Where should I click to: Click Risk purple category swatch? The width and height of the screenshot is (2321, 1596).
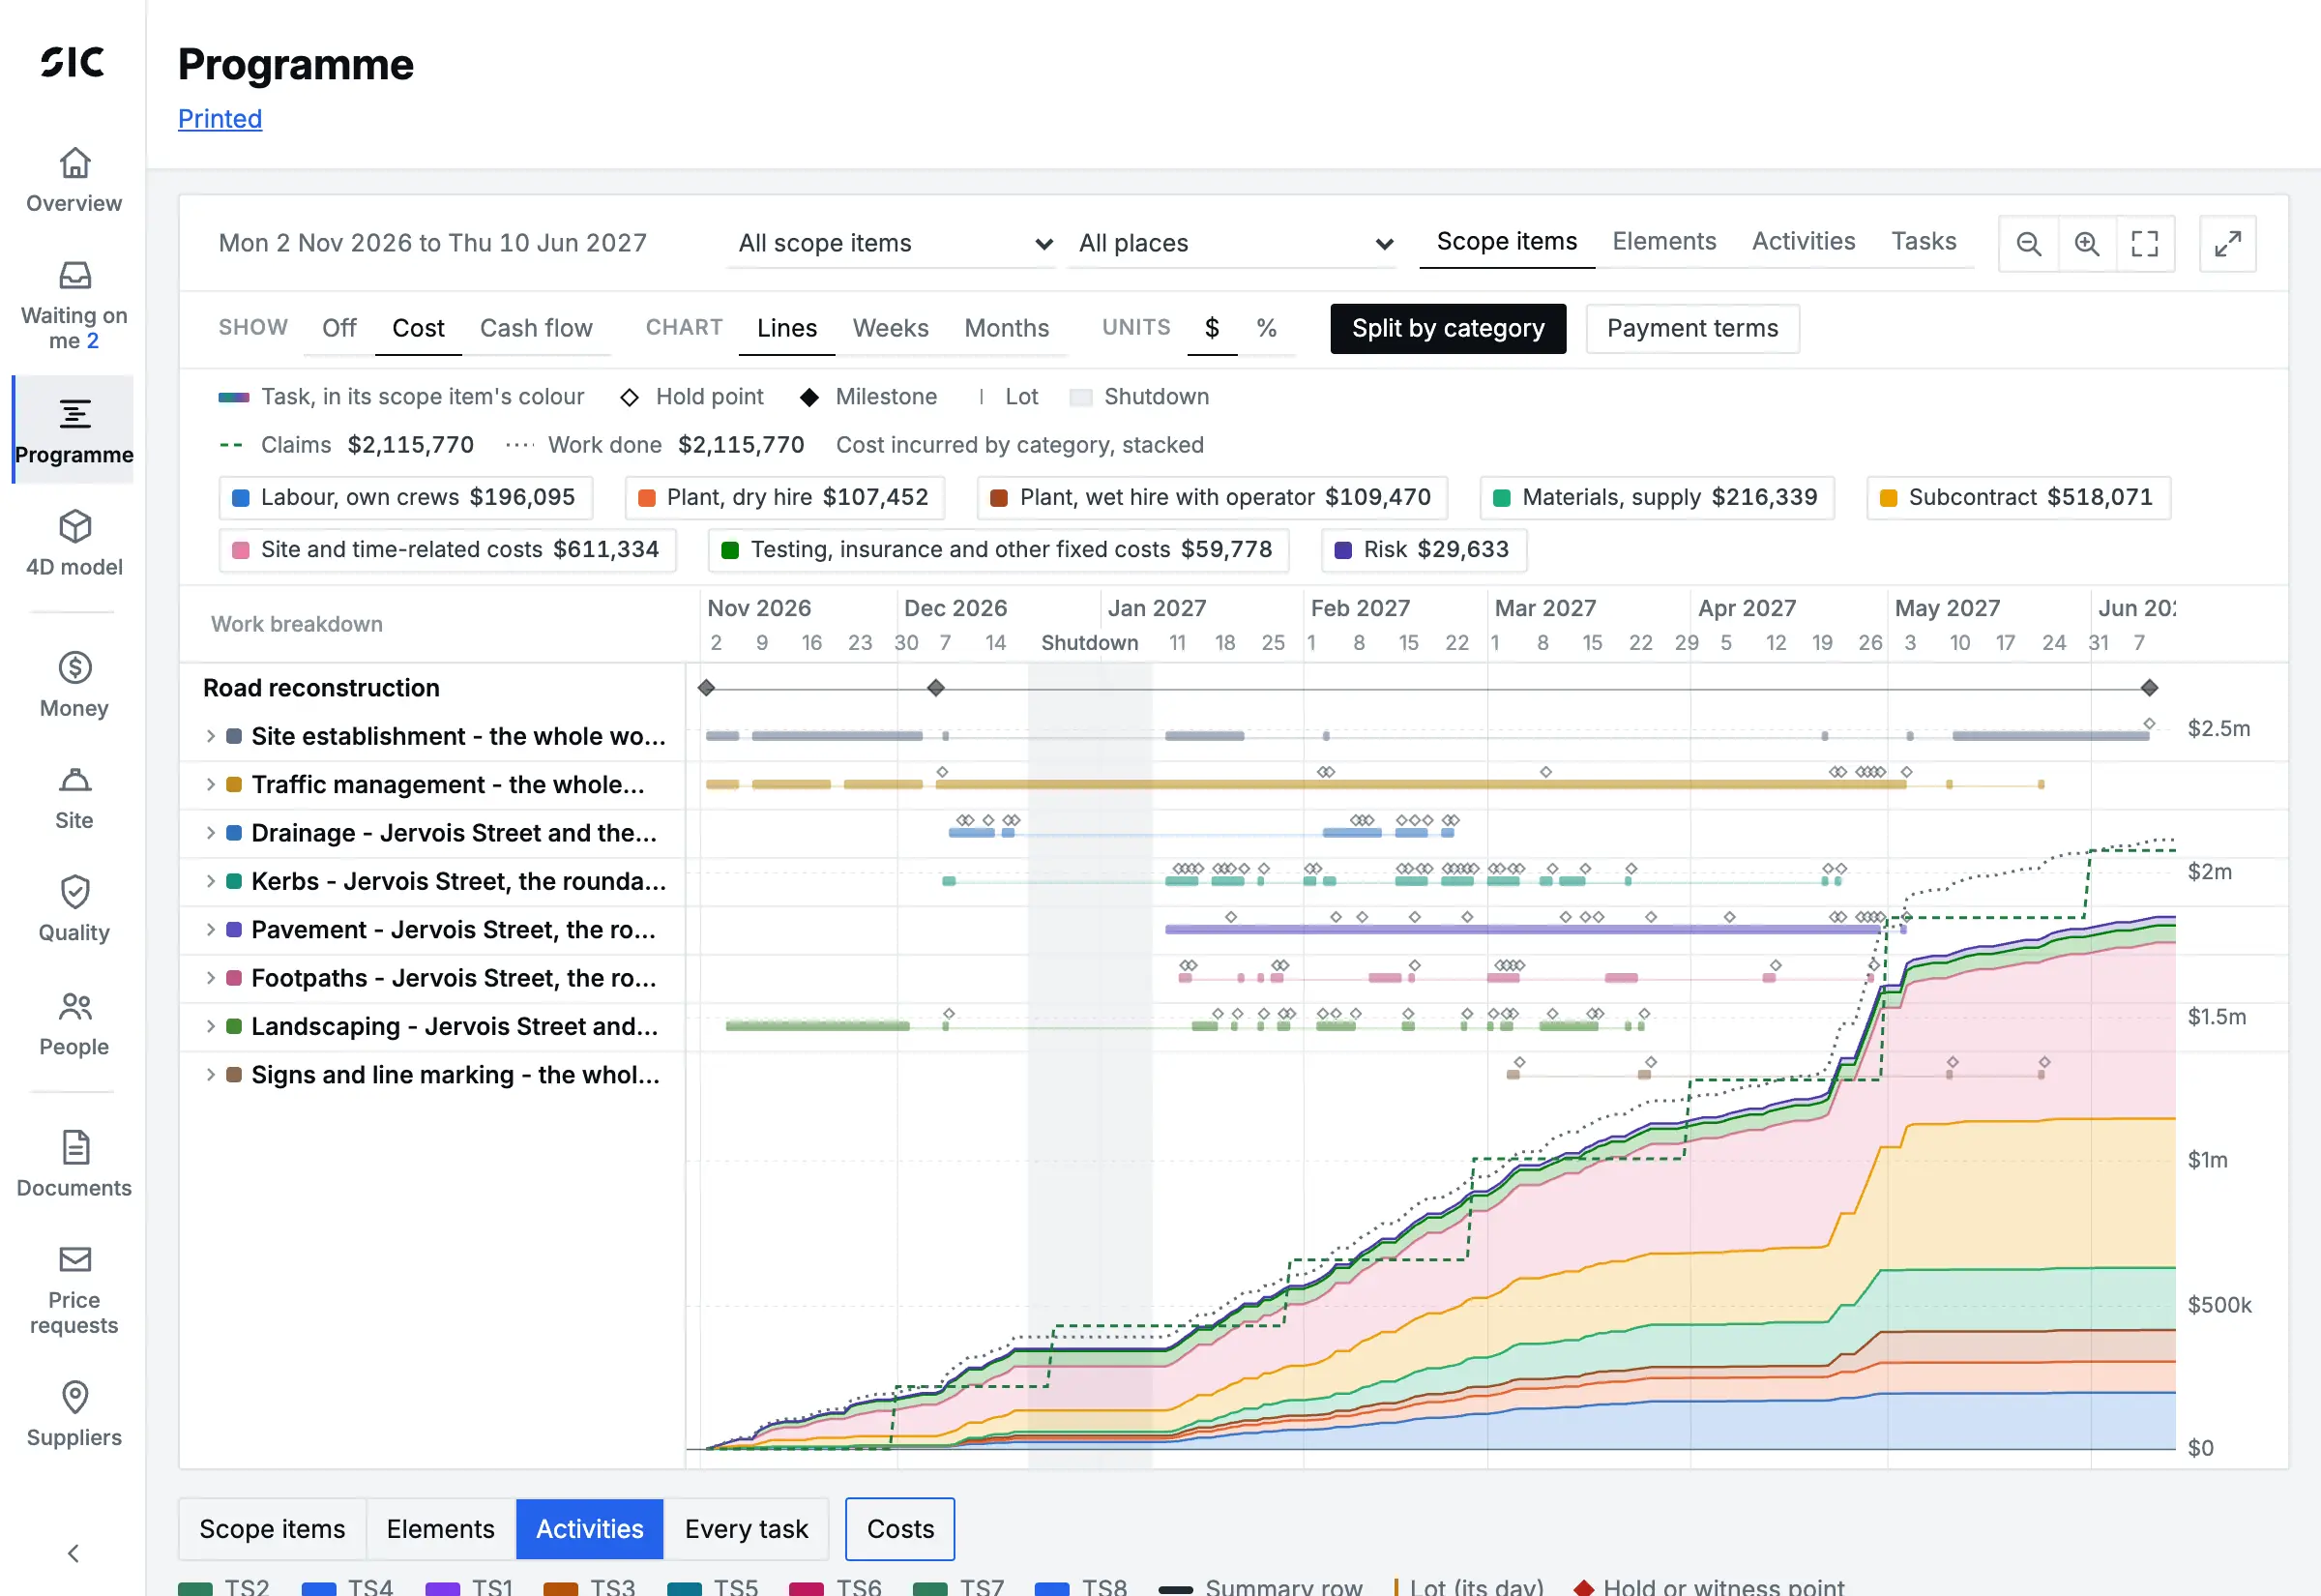coord(1343,550)
